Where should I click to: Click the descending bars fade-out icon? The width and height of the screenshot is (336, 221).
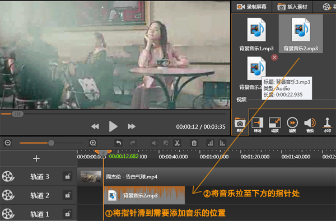tap(222, 143)
